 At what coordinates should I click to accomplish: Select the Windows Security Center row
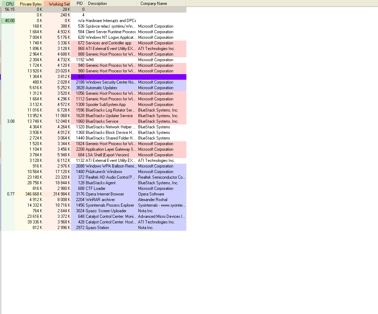click(x=93, y=82)
